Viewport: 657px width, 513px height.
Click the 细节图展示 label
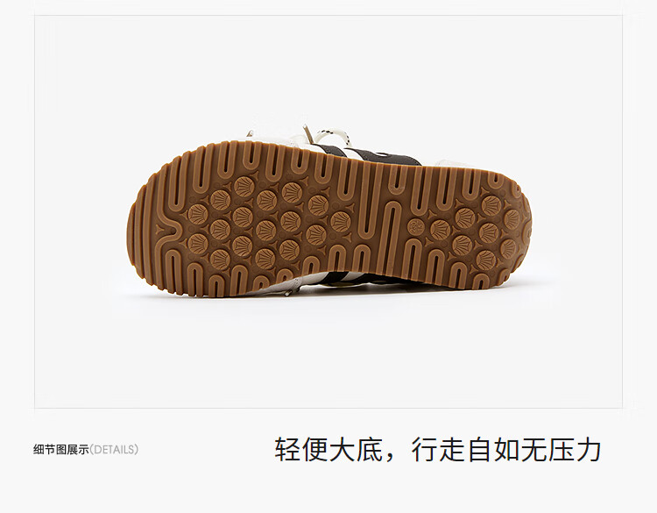[61, 450]
